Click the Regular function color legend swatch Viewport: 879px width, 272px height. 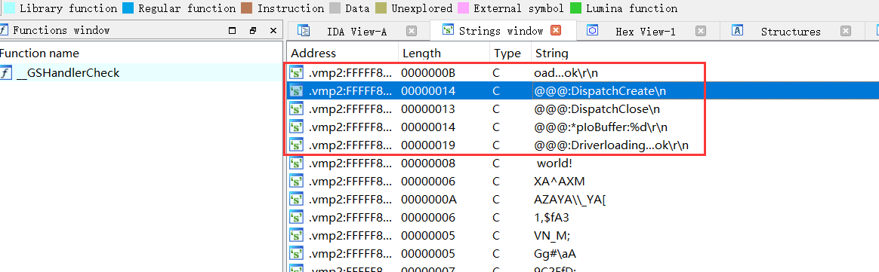click(x=128, y=8)
